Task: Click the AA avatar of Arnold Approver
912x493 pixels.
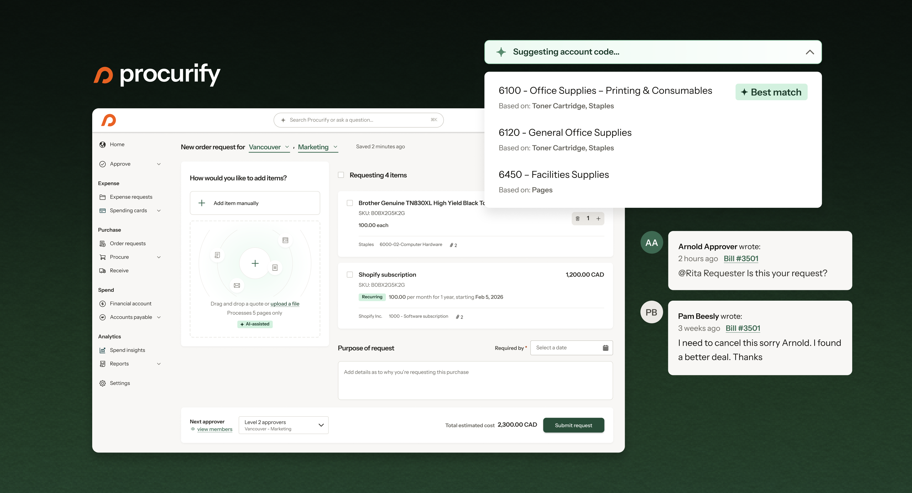Action: (652, 242)
